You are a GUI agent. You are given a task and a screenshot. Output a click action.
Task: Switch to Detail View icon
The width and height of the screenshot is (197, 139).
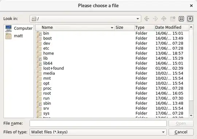click(x=190, y=19)
